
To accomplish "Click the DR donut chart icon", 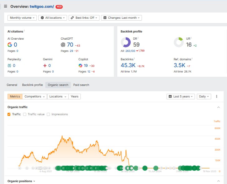I will (x=126, y=42).
